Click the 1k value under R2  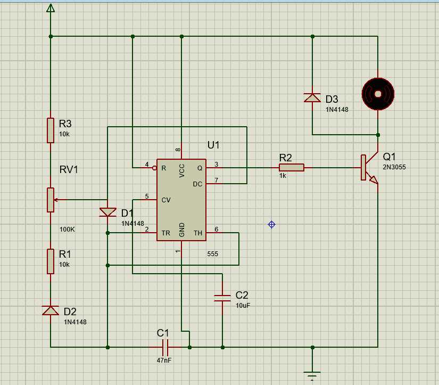pos(283,176)
